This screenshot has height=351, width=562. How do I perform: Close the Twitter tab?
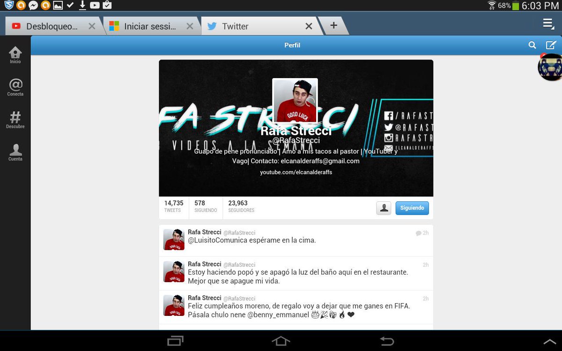(309, 26)
